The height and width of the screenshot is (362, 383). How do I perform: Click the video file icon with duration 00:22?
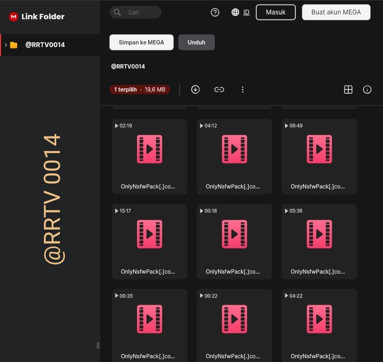[x=234, y=319]
